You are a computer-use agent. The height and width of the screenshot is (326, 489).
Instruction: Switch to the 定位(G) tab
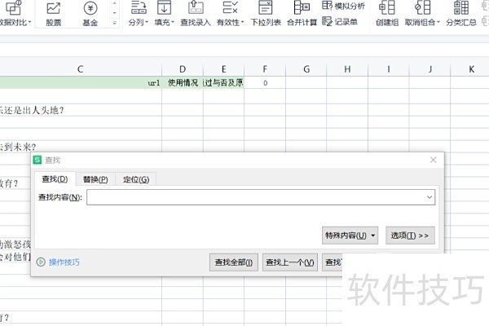(x=136, y=179)
